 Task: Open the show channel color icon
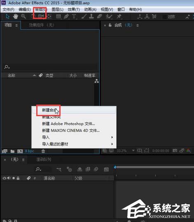point(189,150)
